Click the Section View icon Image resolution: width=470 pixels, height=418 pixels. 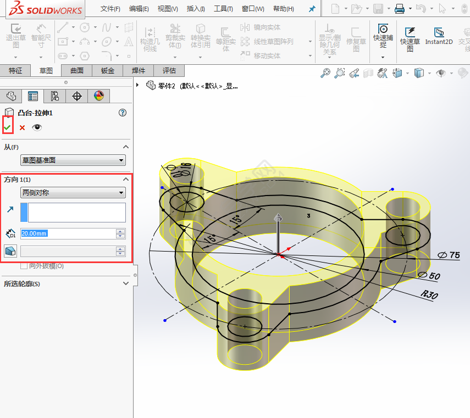point(368,73)
